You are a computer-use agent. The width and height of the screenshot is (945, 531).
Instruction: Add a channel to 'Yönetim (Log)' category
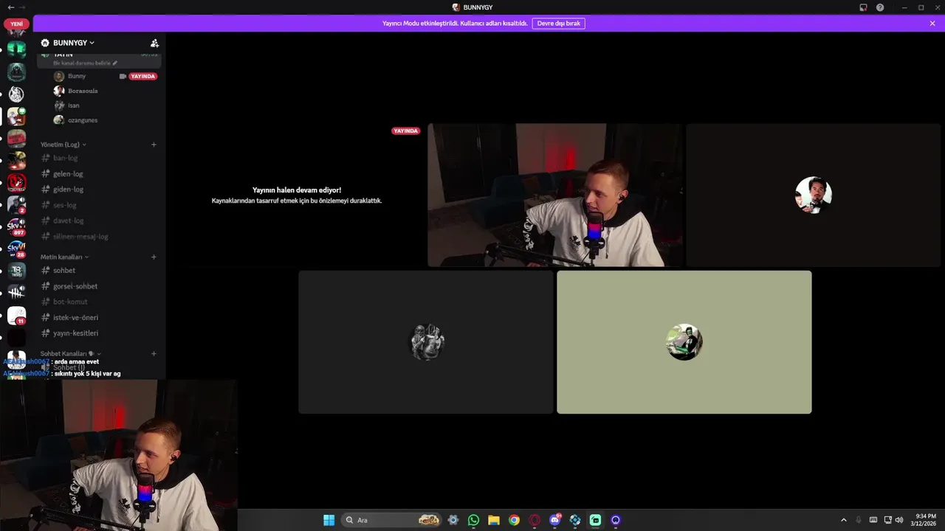[154, 145]
